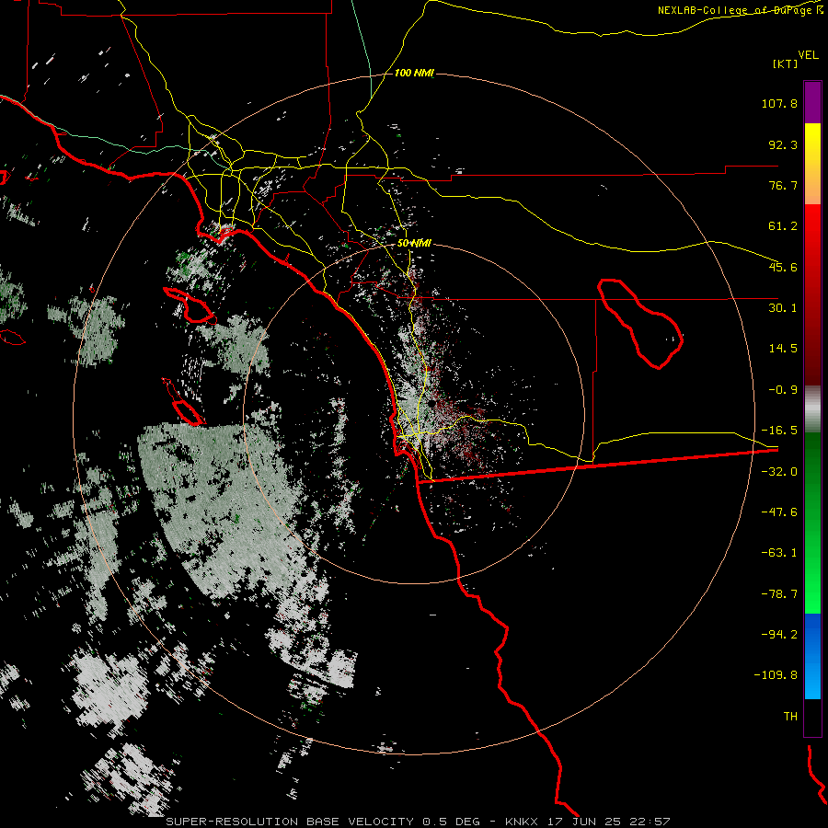
Task: Click the -78.7 velocity scale value
Action: pos(779,594)
